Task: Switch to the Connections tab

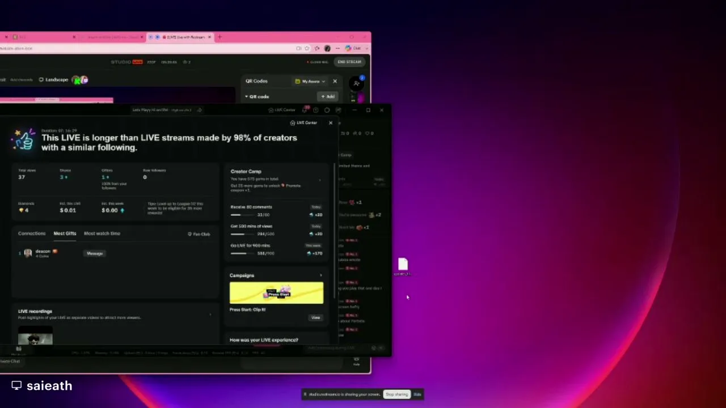Action: 32,233
